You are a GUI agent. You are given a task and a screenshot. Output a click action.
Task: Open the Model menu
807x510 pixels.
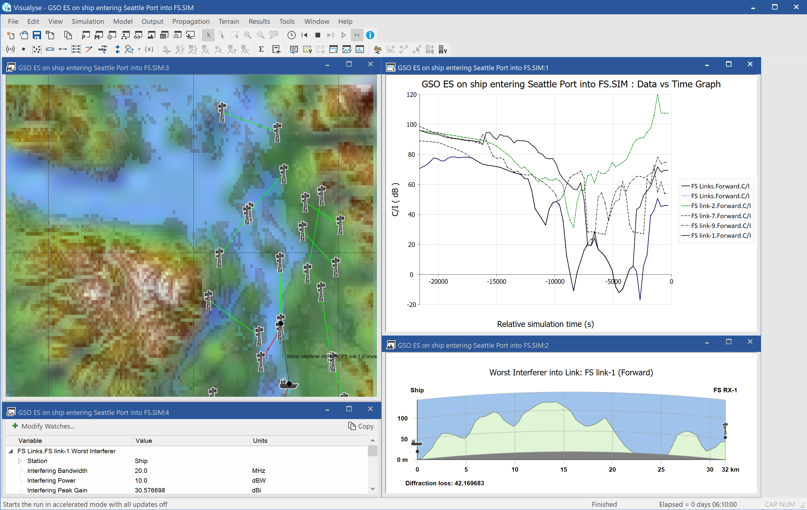(x=123, y=21)
